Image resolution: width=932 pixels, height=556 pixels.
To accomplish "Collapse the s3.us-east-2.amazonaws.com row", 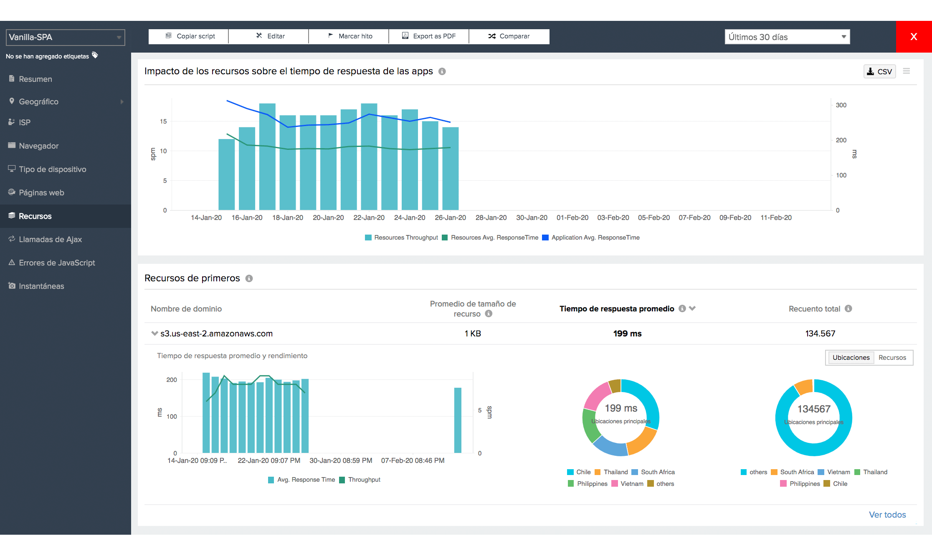I will click(x=154, y=334).
